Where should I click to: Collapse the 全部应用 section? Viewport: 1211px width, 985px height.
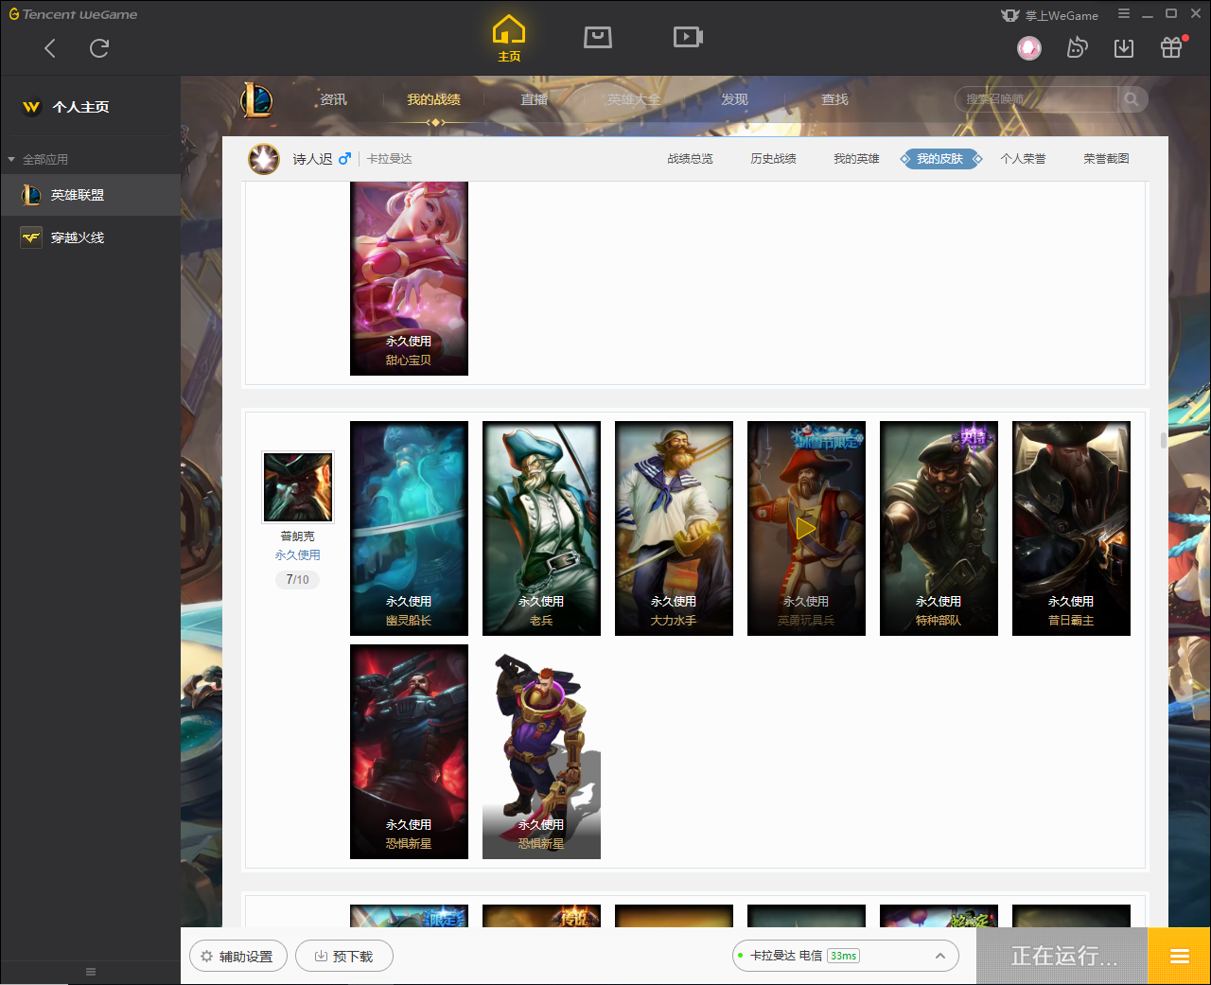[x=11, y=160]
